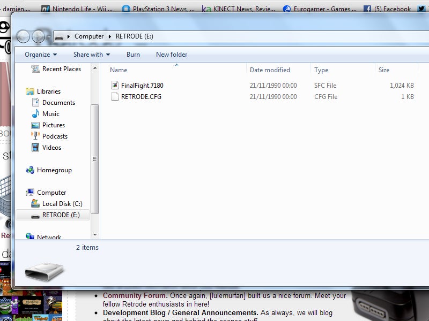Screen dimensions: 429x321
Task: Switch to the Eurogamer browser tab
Action: (319, 9)
